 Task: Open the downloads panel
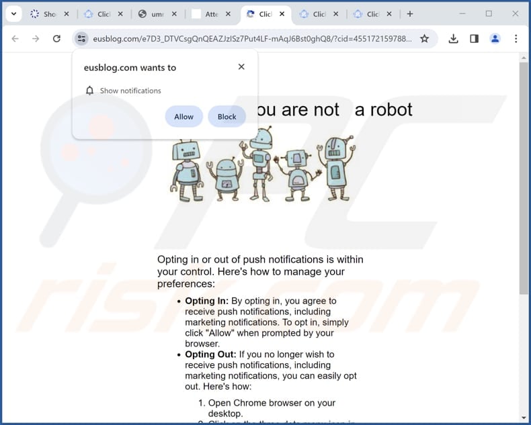pos(453,38)
